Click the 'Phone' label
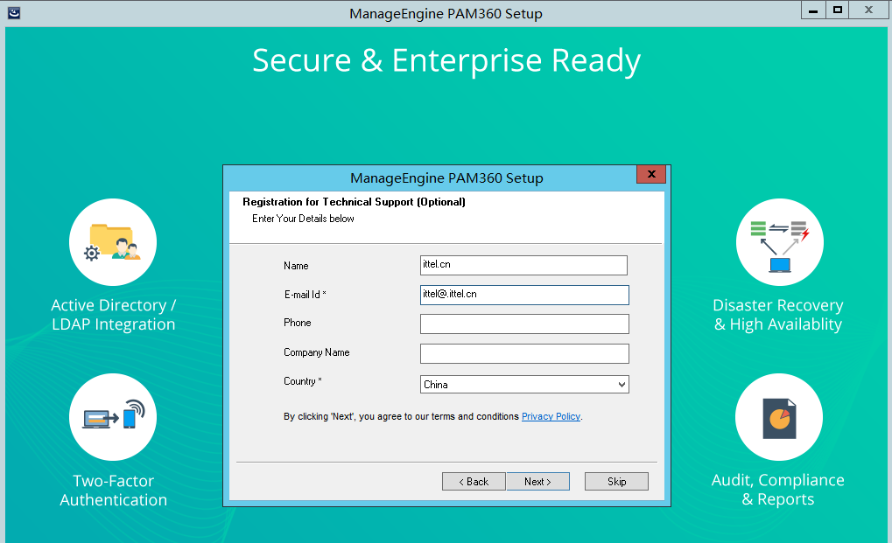Viewport: 892px width, 543px height. tap(298, 323)
